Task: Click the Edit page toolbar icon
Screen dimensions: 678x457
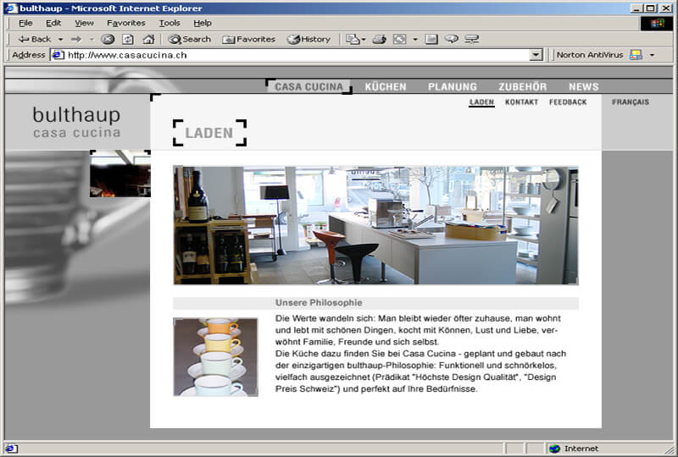Action: click(431, 39)
